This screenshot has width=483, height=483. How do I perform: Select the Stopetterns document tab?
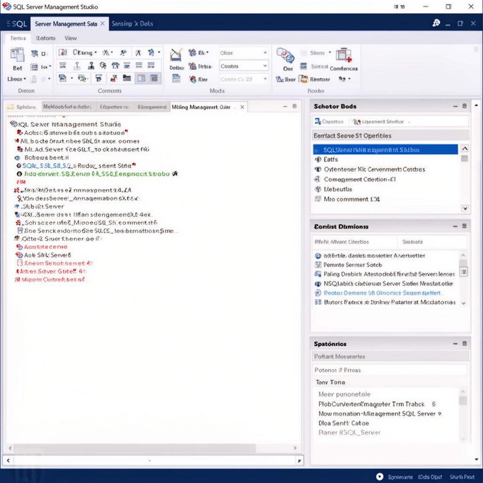[114, 107]
